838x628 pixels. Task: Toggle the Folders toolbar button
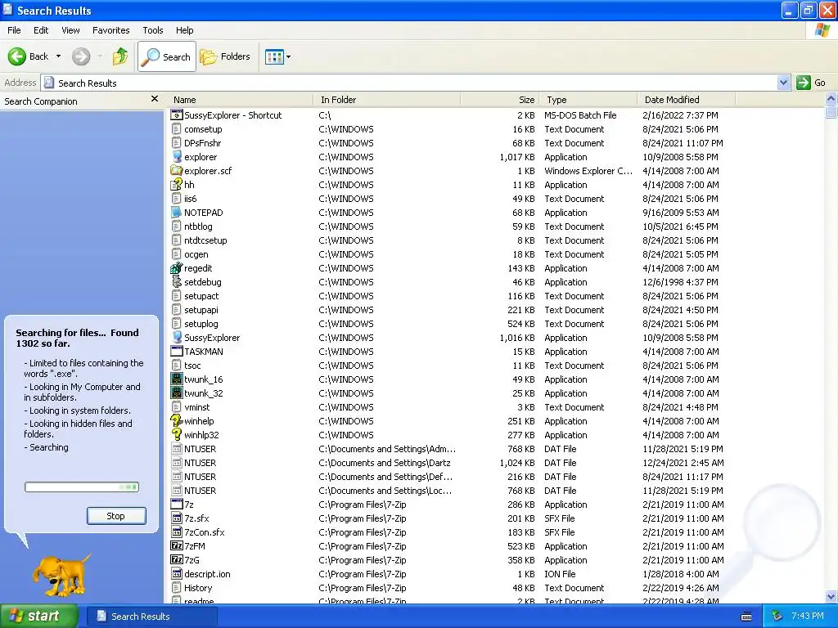click(x=225, y=56)
